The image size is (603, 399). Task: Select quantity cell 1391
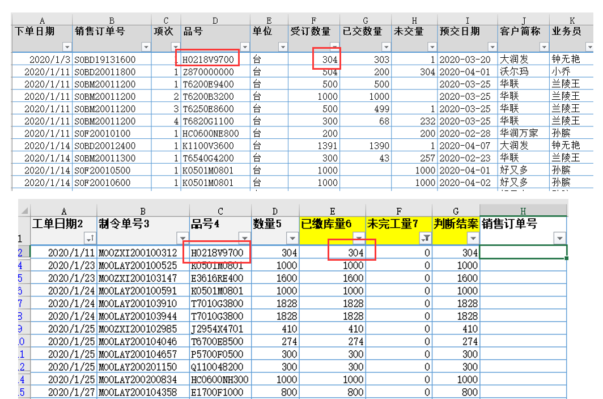(314, 146)
